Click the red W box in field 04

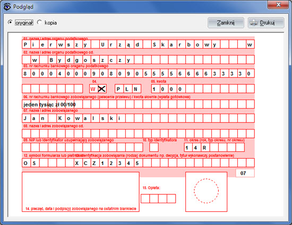(x=93, y=89)
